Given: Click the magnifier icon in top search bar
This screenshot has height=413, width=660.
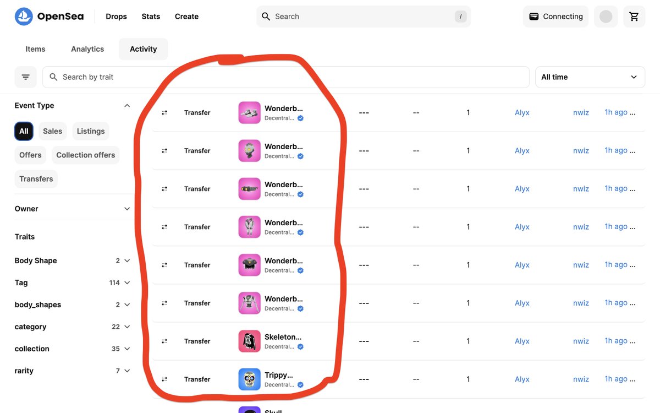Looking at the screenshot, I should pos(266,17).
